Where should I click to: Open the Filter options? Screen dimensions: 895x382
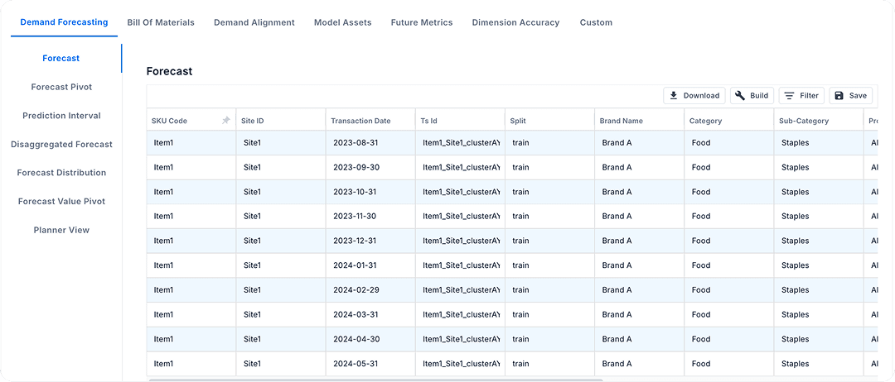coord(801,96)
